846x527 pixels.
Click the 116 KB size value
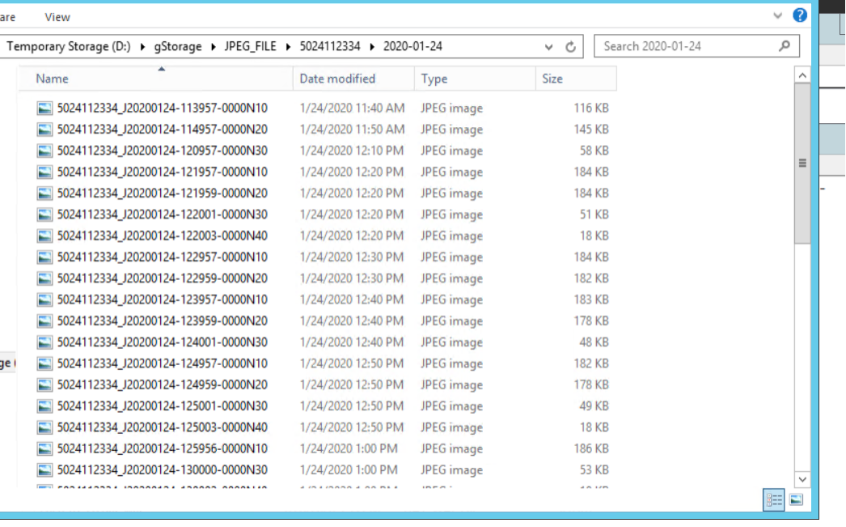[x=590, y=108]
